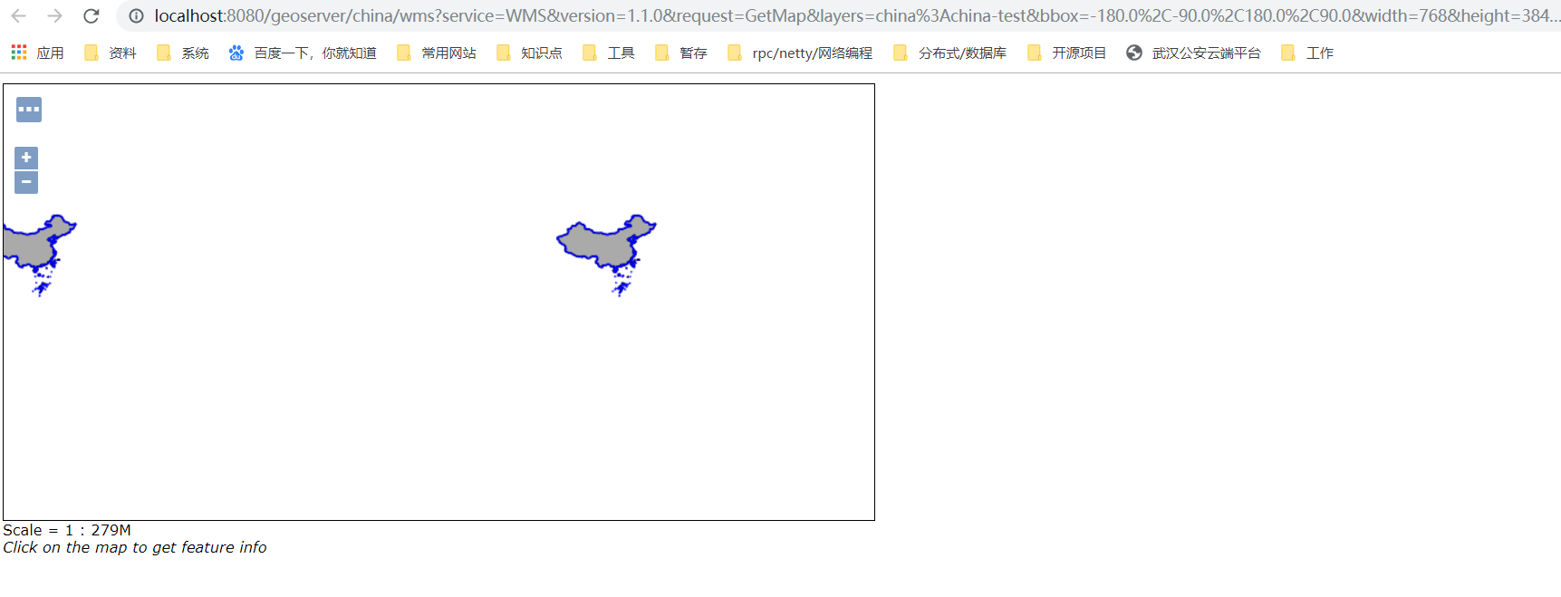Image resolution: width=1561 pixels, height=597 pixels.
Task: Open the 常用网站 bookmark folder
Action: pyautogui.click(x=437, y=53)
